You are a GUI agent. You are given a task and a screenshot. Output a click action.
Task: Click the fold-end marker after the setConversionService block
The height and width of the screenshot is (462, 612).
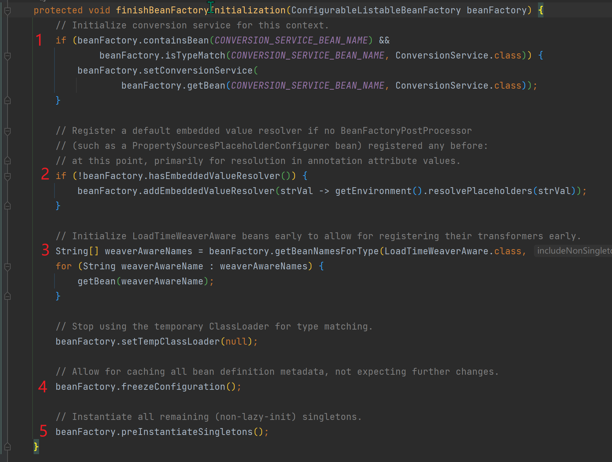(8, 101)
